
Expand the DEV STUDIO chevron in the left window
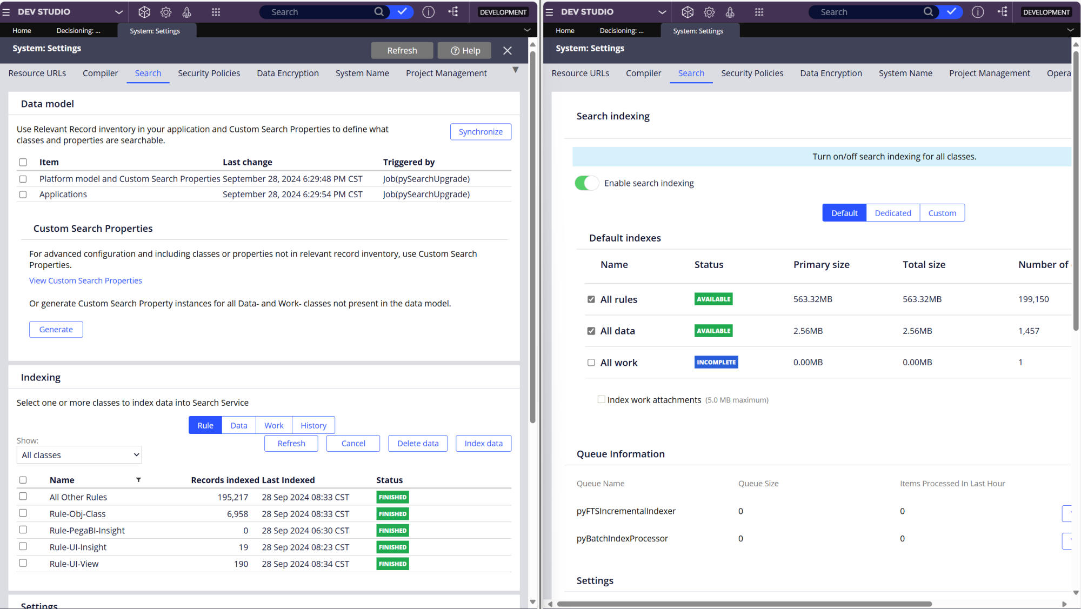pos(119,12)
